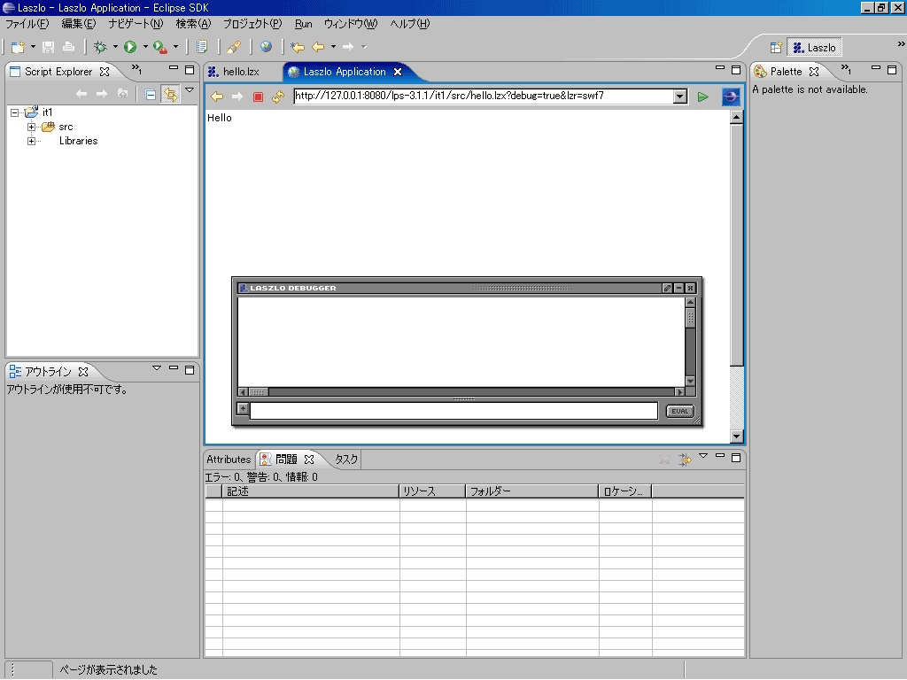Click the Laszlo Debugger minimize icon

click(x=679, y=288)
